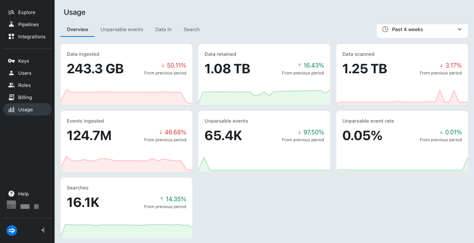Click the chevron on the time range selector

pyautogui.click(x=460, y=30)
